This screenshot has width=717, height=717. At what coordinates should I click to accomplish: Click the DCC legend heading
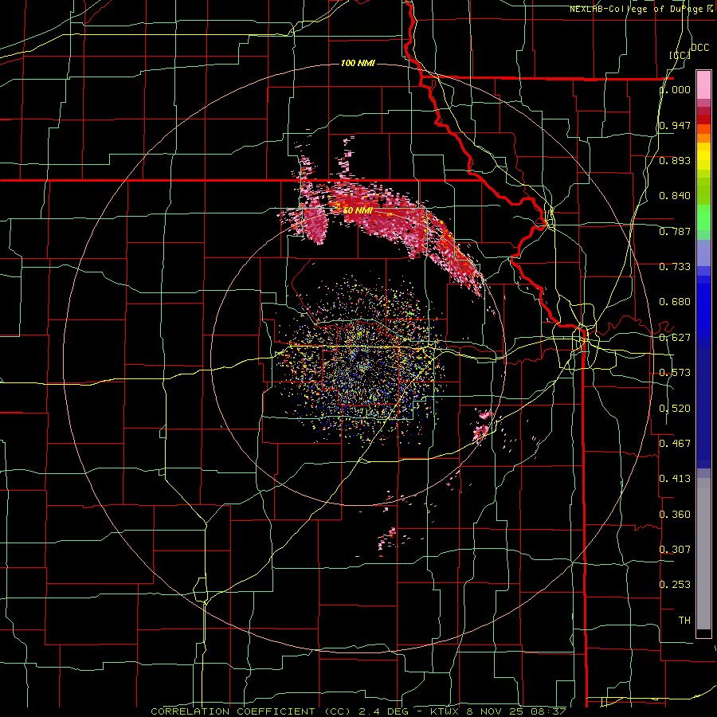(699, 48)
